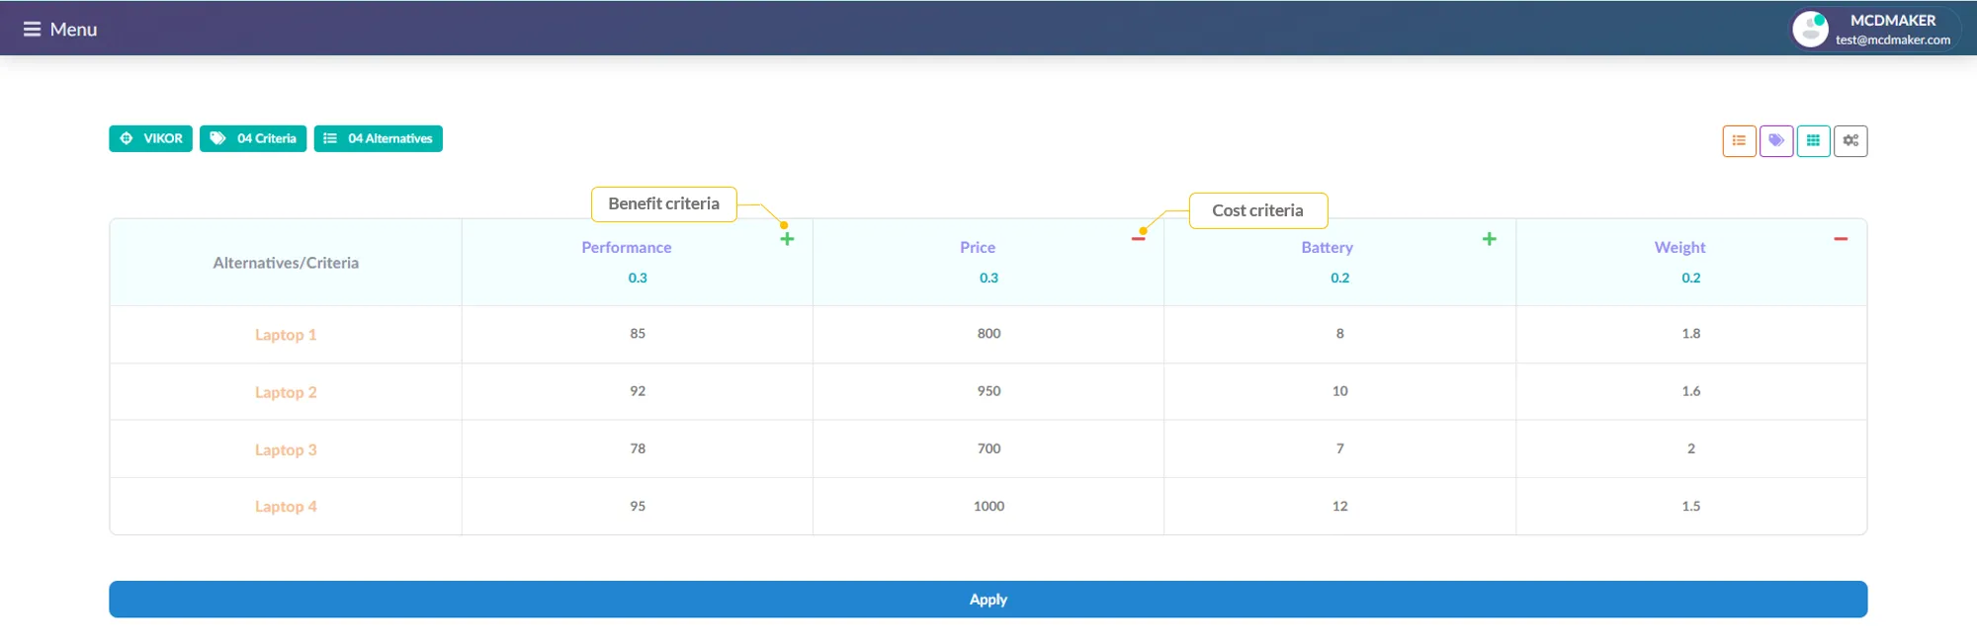Click the Laptop 4 alternative name
Image resolution: width=1977 pixels, height=643 pixels.
coord(286,507)
